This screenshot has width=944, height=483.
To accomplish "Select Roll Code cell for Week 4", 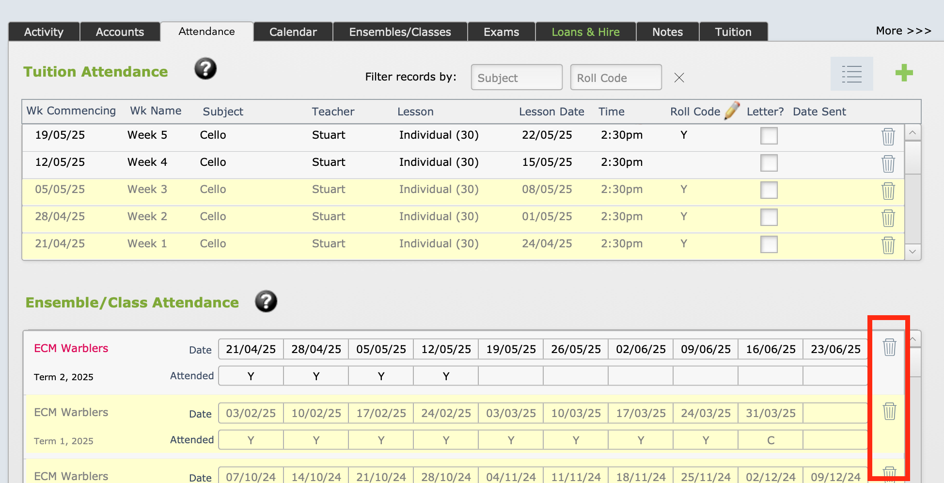I will pos(684,162).
